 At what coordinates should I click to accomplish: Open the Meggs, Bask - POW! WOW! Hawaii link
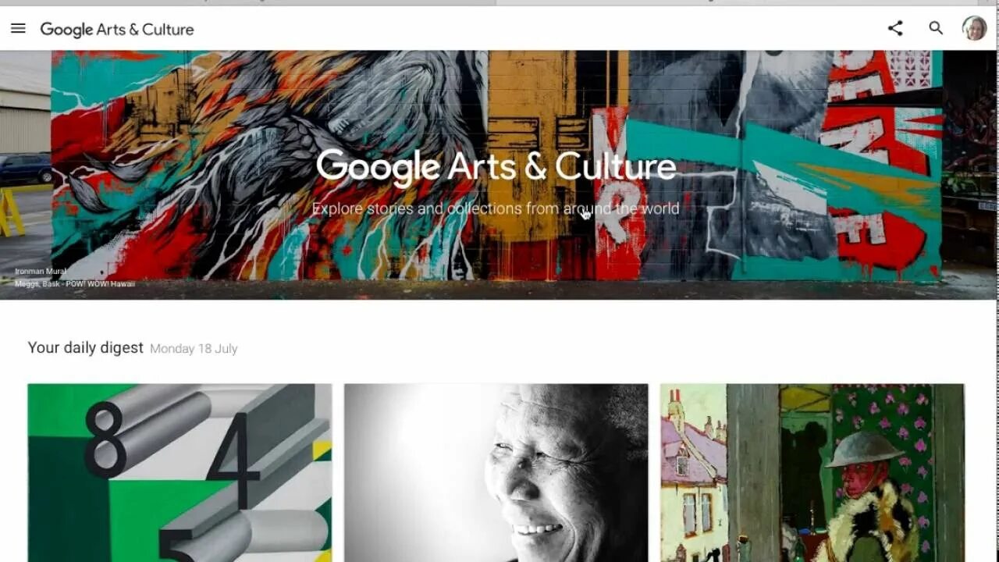coord(74,283)
